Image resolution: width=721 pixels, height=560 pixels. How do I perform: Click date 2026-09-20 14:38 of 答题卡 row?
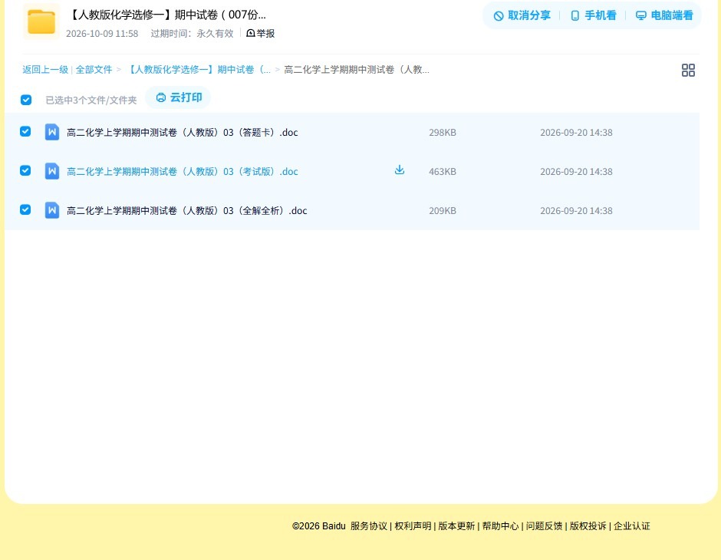[576, 133]
